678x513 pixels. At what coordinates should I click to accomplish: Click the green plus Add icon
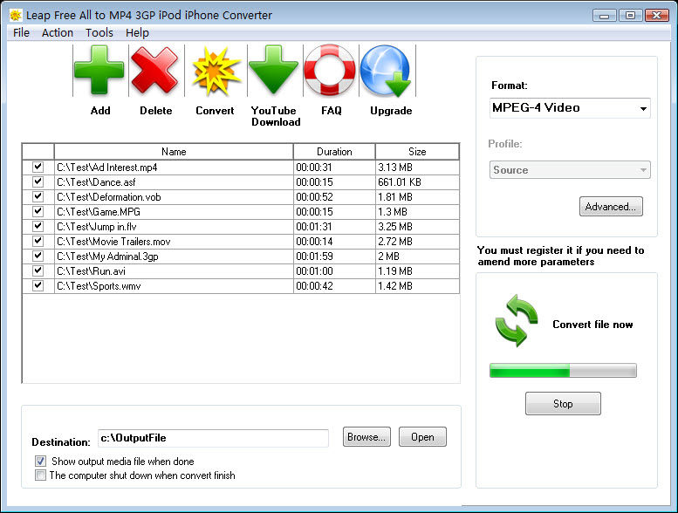pyautogui.click(x=99, y=71)
